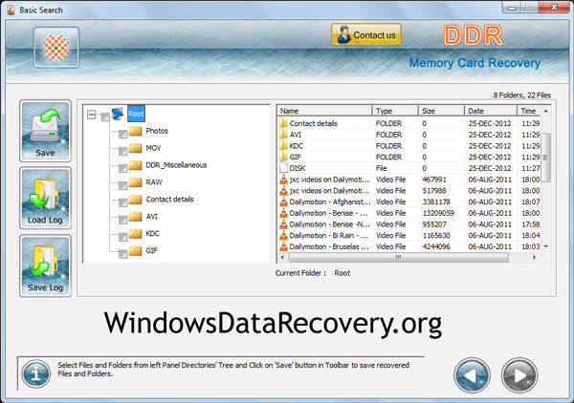Sort by the Name column header
This screenshot has width=574, height=403.
tap(325, 111)
